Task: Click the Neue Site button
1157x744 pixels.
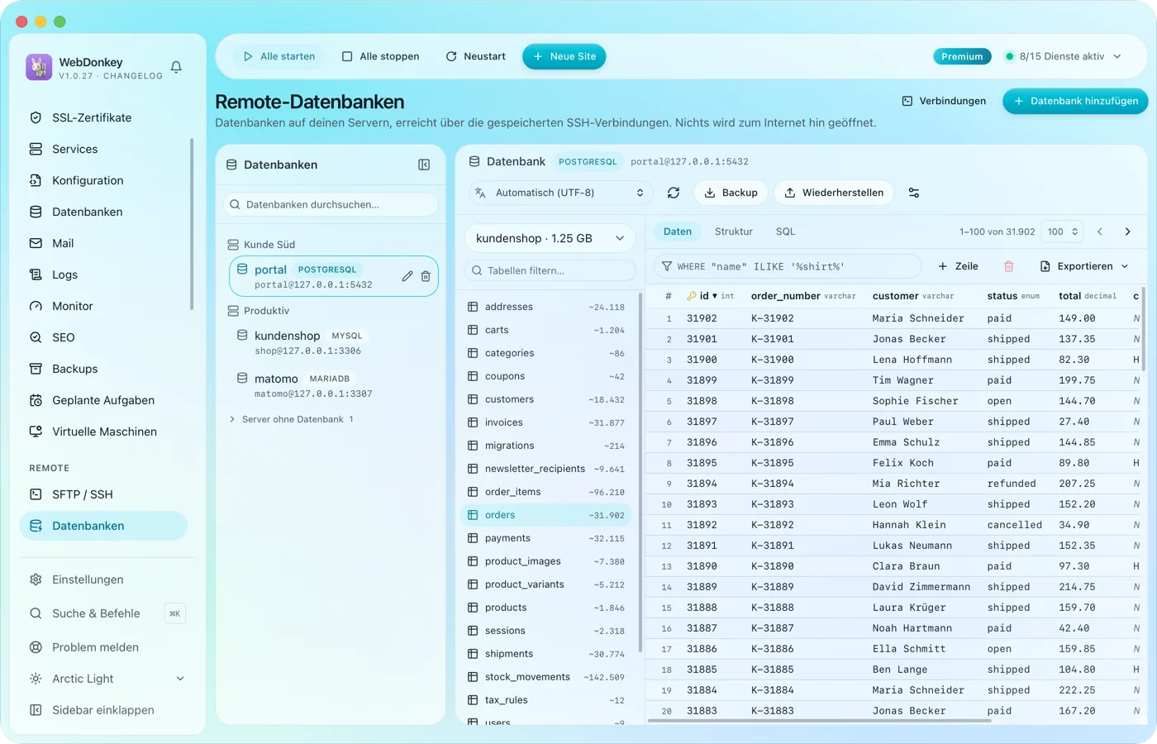Action: 564,56
